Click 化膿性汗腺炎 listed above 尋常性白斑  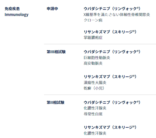point(95,108)
